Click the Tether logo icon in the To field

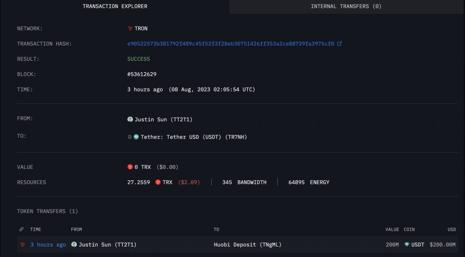(136, 137)
